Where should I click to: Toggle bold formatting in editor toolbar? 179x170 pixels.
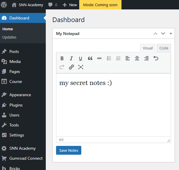(62, 58)
